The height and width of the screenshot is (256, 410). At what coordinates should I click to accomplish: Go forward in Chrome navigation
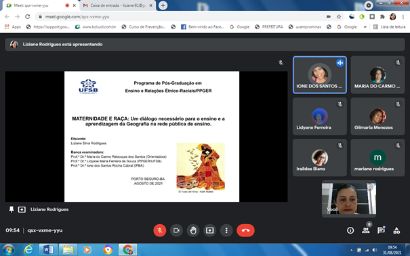tap(17, 17)
